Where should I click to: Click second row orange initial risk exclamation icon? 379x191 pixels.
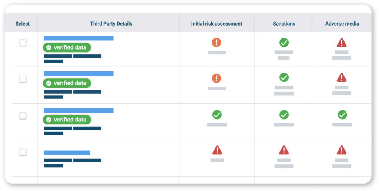(x=217, y=78)
